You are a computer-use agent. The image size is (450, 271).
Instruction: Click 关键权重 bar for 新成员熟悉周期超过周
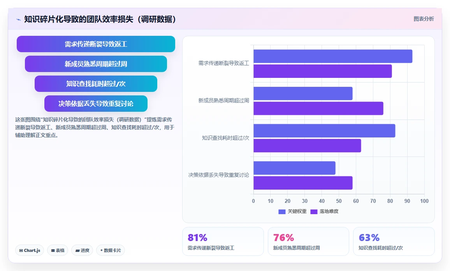point(303,93)
